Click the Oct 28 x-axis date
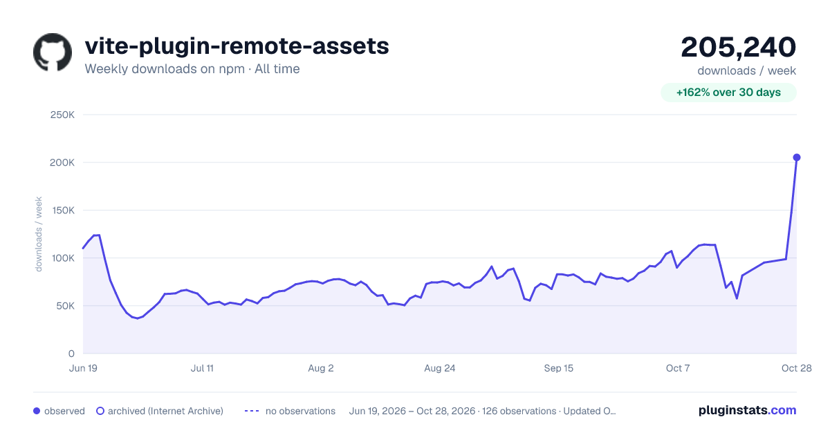Screen dimensions: 830x435 (797, 368)
